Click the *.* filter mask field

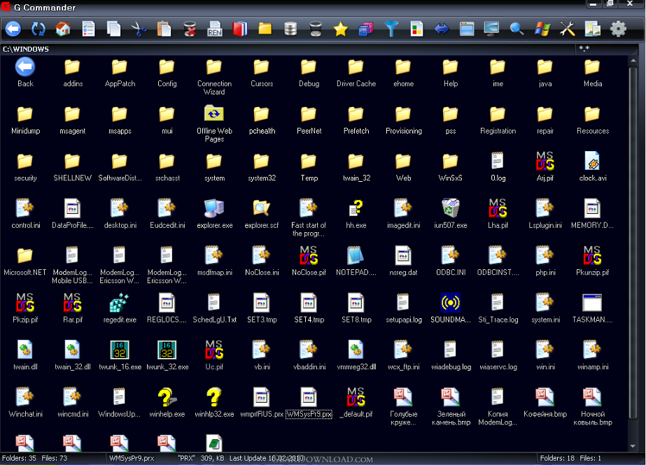[605, 49]
